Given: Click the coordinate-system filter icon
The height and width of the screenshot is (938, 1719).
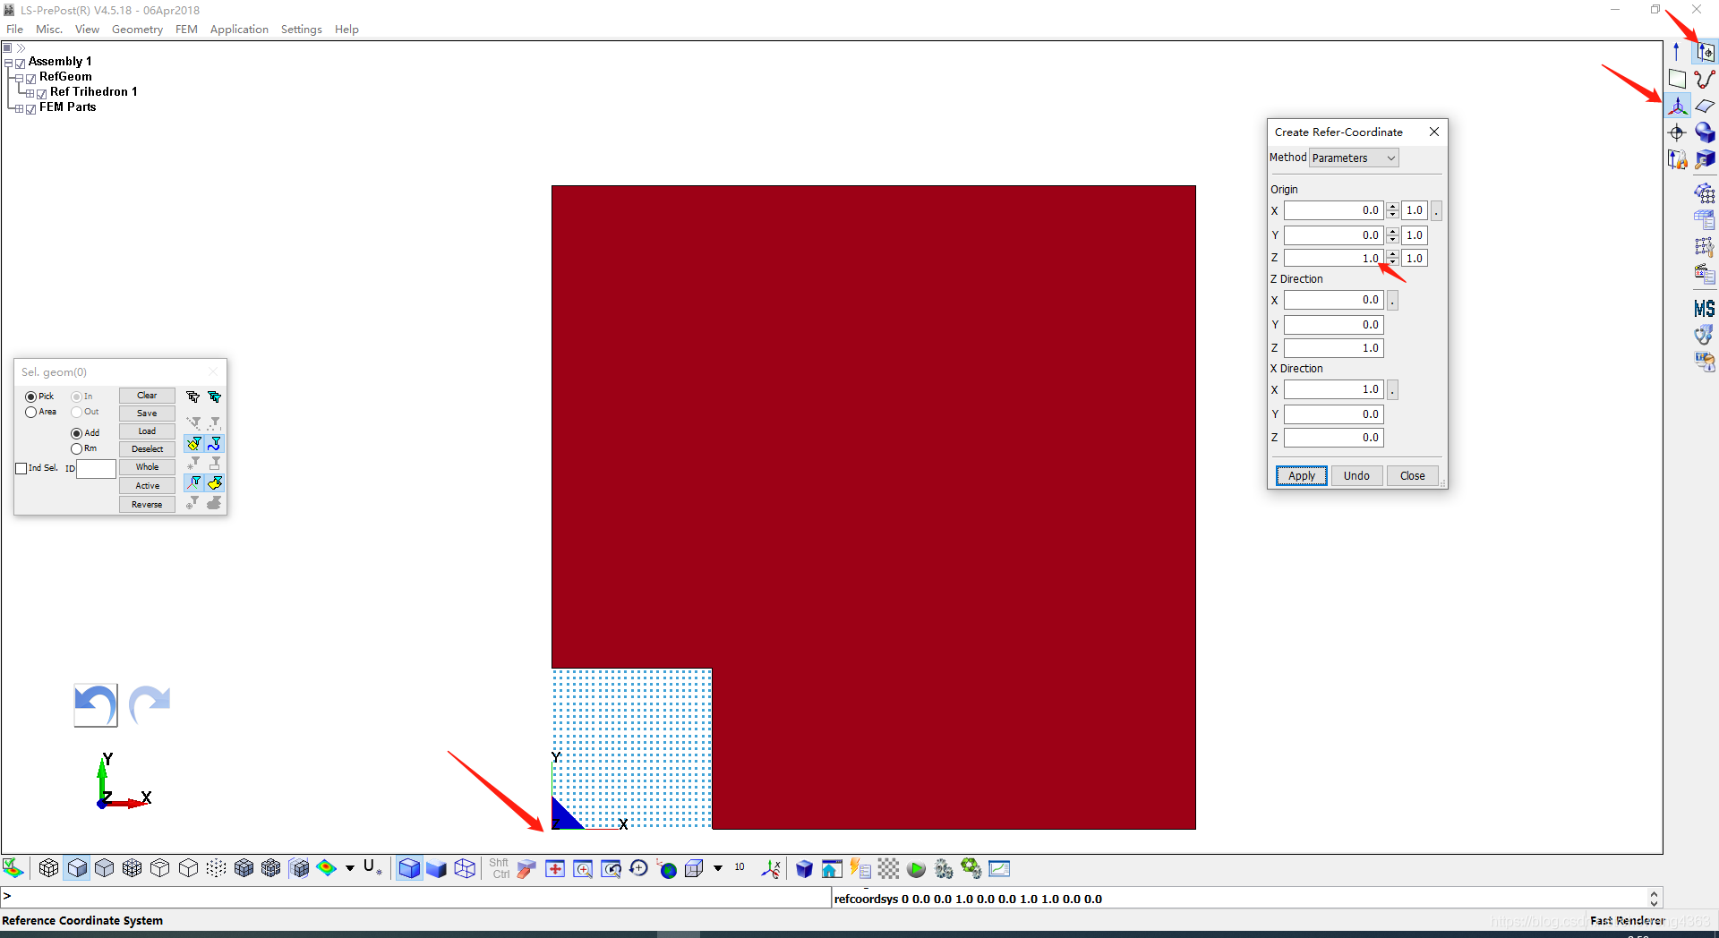Looking at the screenshot, I should tap(194, 482).
